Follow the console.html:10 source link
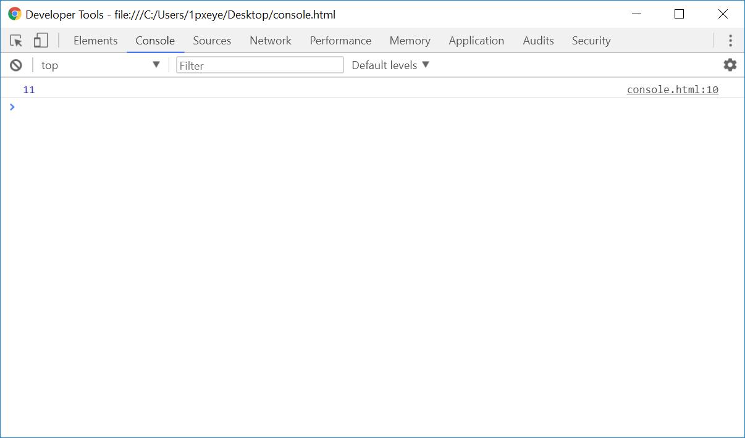The height and width of the screenshot is (438, 745). point(672,89)
